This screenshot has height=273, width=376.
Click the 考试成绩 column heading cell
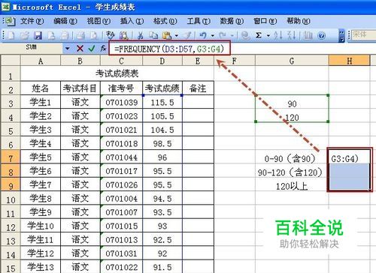(x=162, y=88)
